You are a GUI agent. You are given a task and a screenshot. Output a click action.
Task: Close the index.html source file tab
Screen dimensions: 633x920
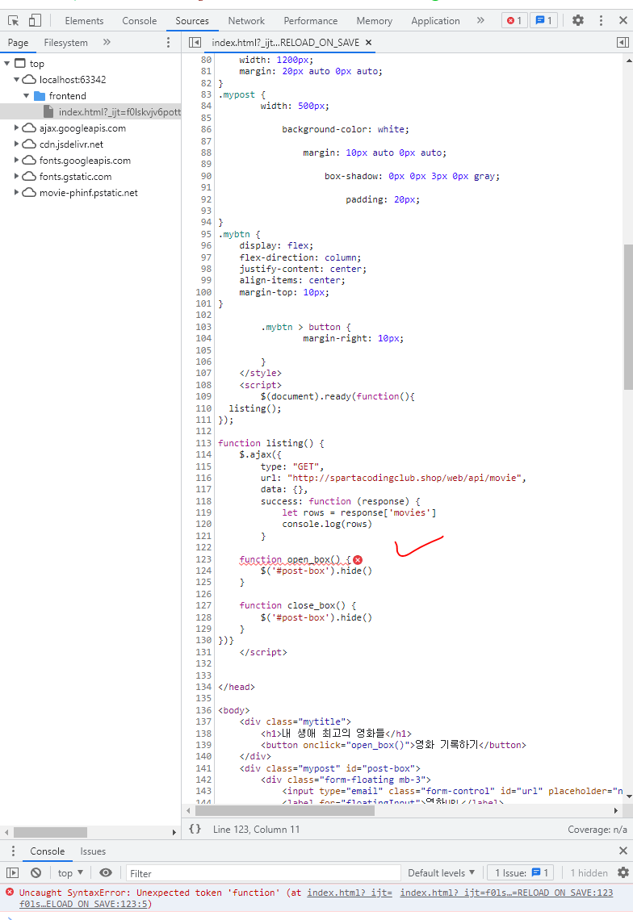369,42
